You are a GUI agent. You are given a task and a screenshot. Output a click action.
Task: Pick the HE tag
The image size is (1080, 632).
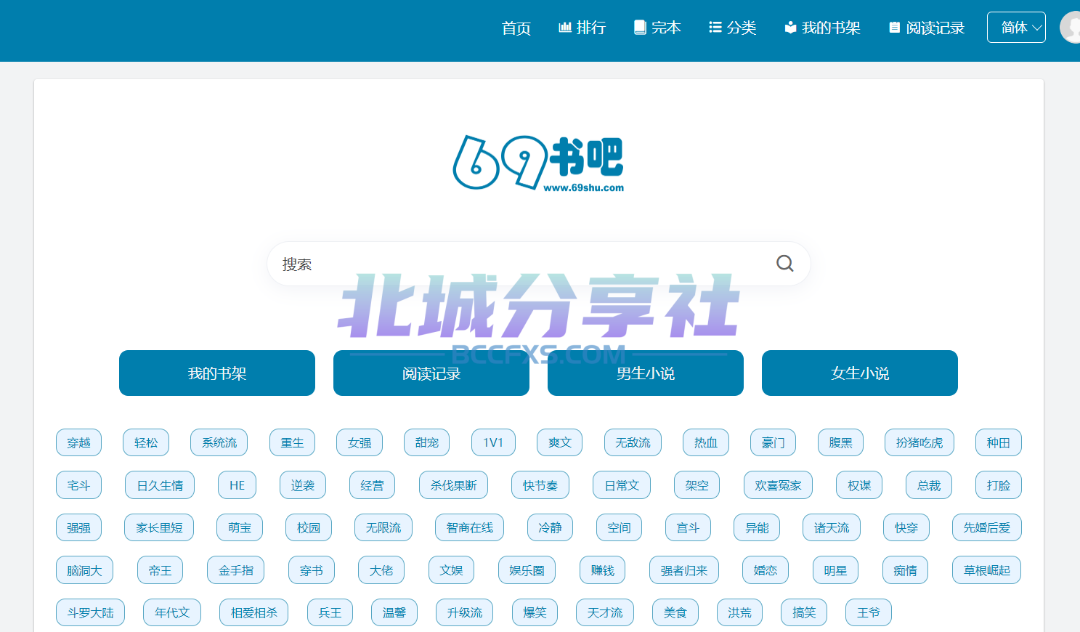[x=237, y=485]
